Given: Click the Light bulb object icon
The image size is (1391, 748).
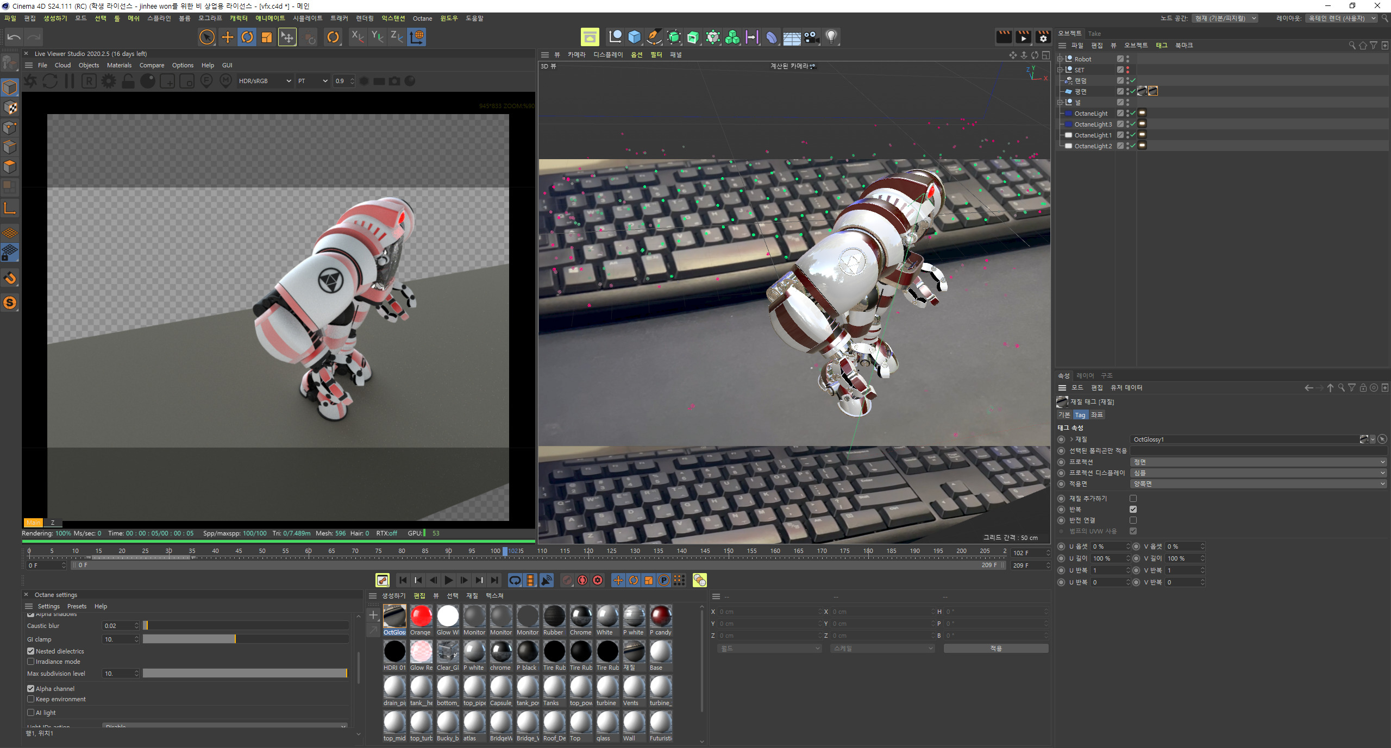Looking at the screenshot, I should point(831,37).
